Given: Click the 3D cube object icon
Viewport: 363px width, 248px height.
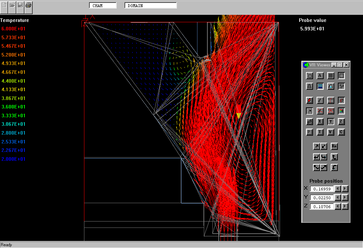Looking at the screenshot, I should click(x=341, y=100).
